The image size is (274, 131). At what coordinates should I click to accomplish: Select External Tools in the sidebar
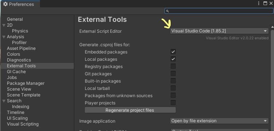click(37, 66)
